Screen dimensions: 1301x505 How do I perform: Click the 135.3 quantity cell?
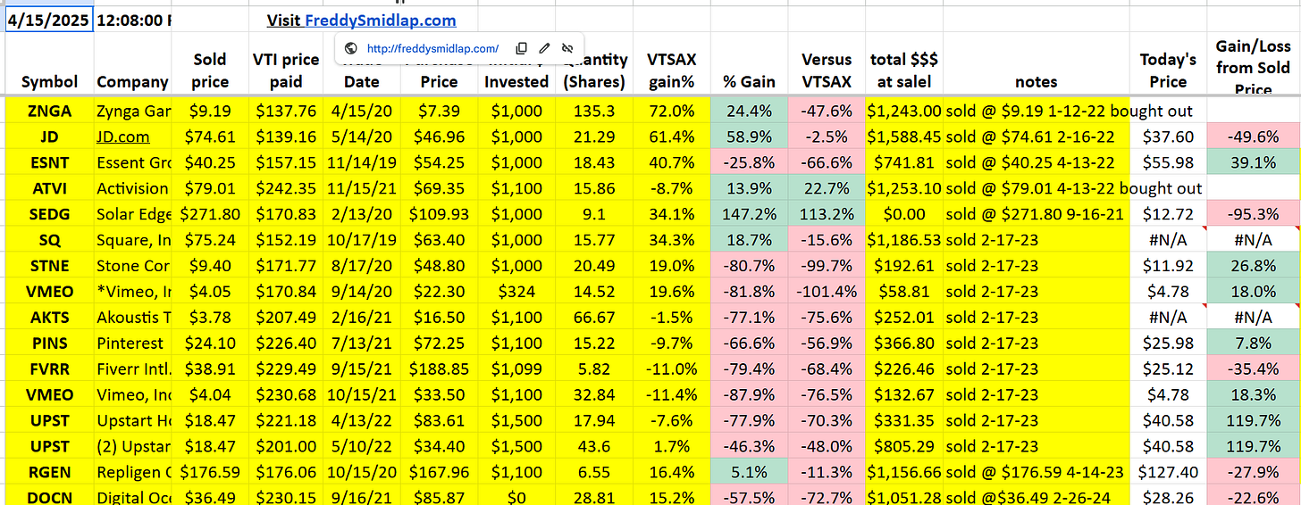pyautogui.click(x=596, y=112)
